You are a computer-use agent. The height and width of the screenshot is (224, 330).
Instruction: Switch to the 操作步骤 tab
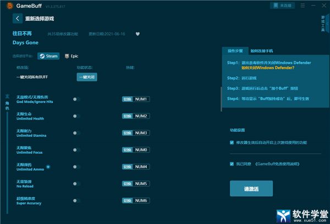pyautogui.click(x=235, y=51)
